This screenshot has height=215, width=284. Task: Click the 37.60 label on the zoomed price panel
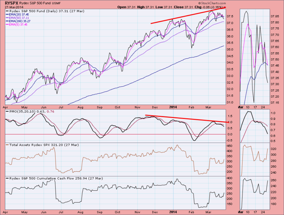274,47
